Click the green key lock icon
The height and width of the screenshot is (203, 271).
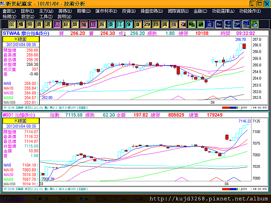255,24
